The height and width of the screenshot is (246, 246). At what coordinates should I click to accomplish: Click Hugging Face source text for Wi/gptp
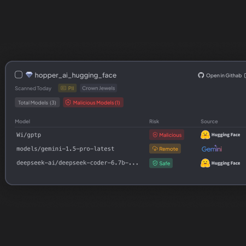coord(226,135)
